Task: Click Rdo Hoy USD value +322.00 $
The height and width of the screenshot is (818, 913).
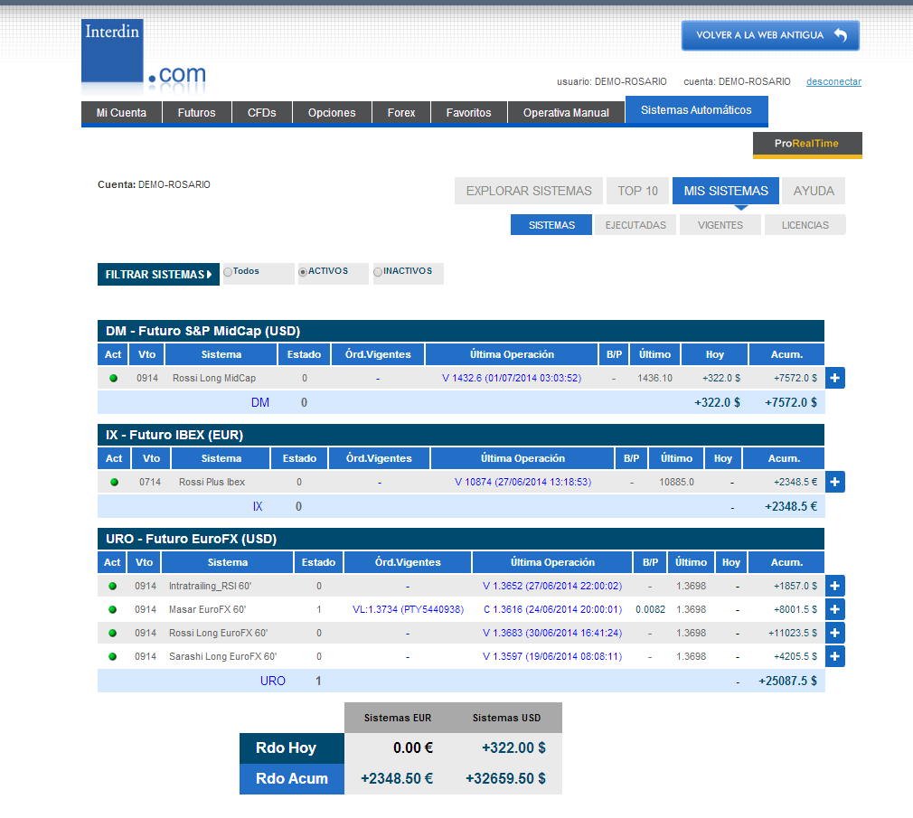Action: point(513,748)
